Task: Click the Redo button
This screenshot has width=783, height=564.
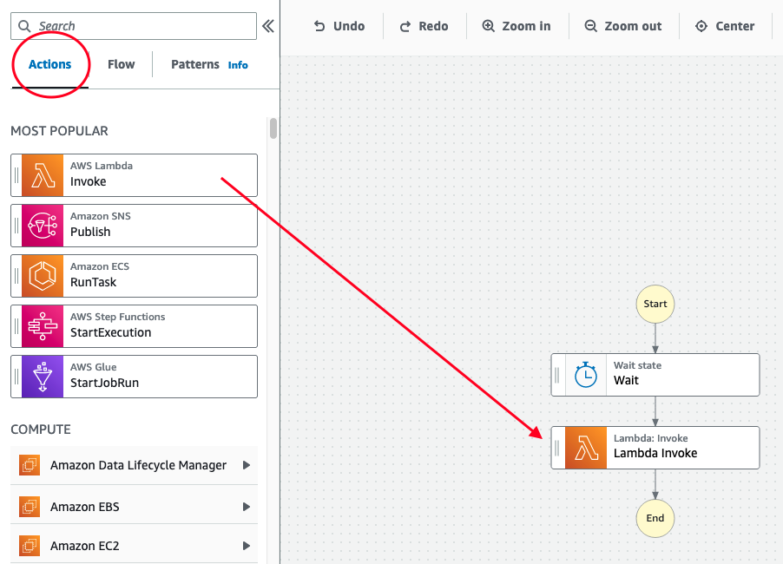Action: pos(424,26)
